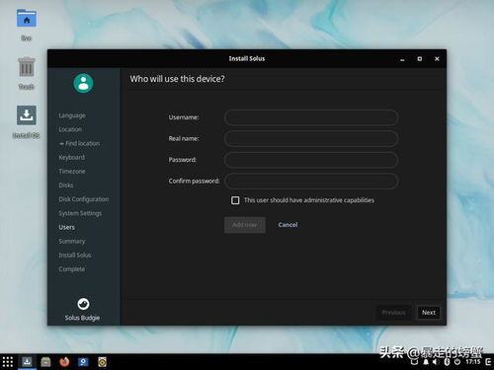Screen dimensions: 494x370
Task: Close the Install Solus window
Action: point(437,59)
